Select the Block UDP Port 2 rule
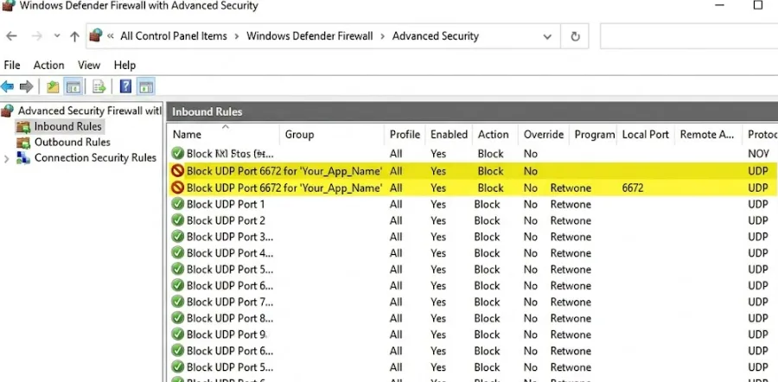Image resolution: width=778 pixels, height=382 pixels. point(226,220)
